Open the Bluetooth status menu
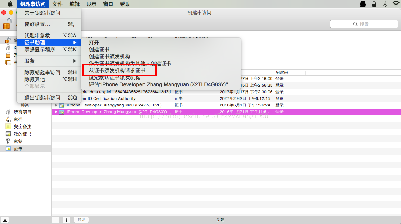 pyautogui.click(x=385, y=4)
